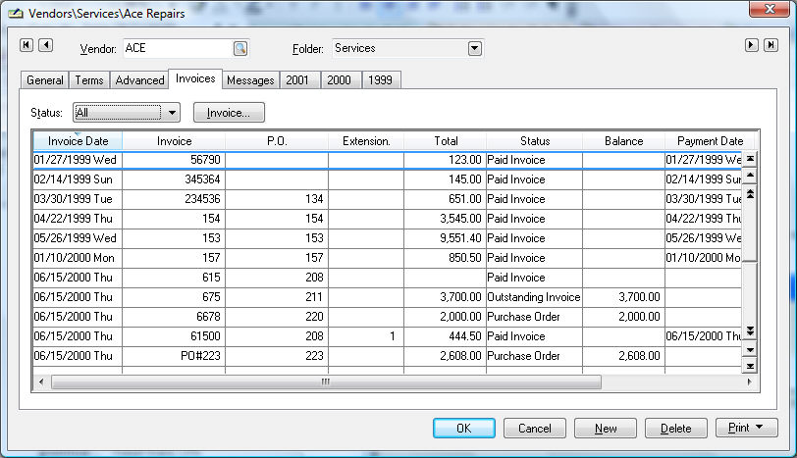
Task: Confirm with the OK button
Action: 464,428
